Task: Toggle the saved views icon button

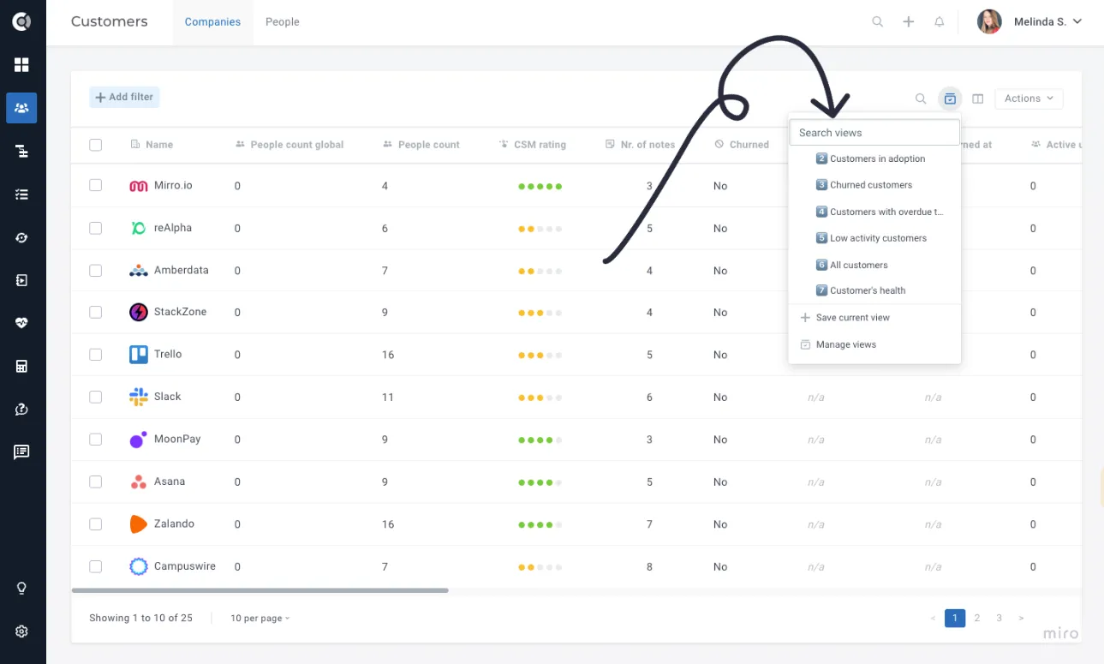Action: coord(950,99)
